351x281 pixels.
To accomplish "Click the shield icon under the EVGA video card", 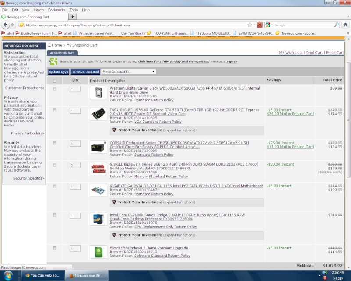I will click(x=114, y=130).
